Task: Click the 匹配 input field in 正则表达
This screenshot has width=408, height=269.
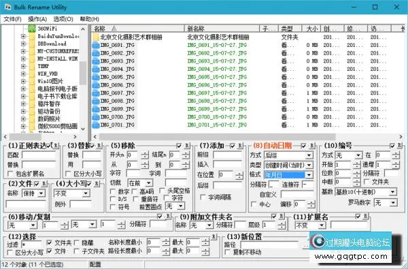Action: [39, 155]
